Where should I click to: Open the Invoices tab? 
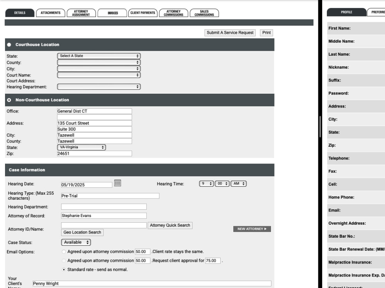[x=112, y=13]
